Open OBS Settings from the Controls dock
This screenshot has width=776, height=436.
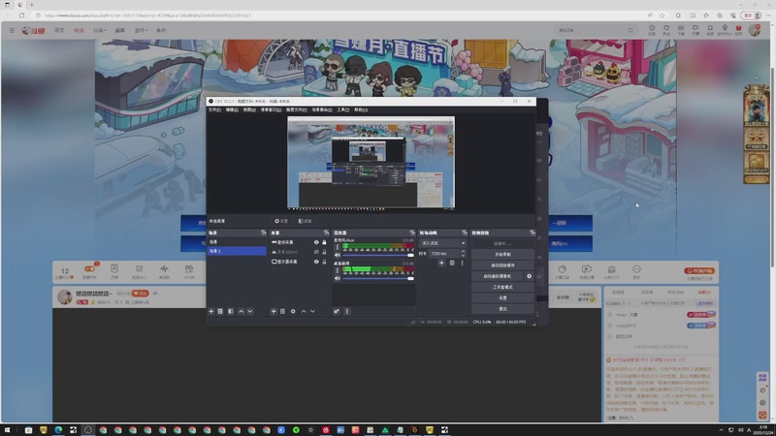(502, 298)
